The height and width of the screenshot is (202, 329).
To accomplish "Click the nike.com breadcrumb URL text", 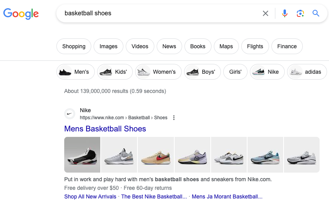I will point(124,118).
